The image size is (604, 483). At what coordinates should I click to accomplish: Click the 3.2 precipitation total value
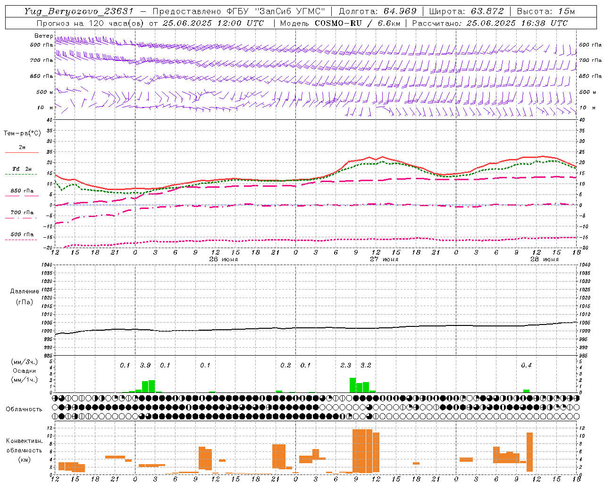[366, 366]
